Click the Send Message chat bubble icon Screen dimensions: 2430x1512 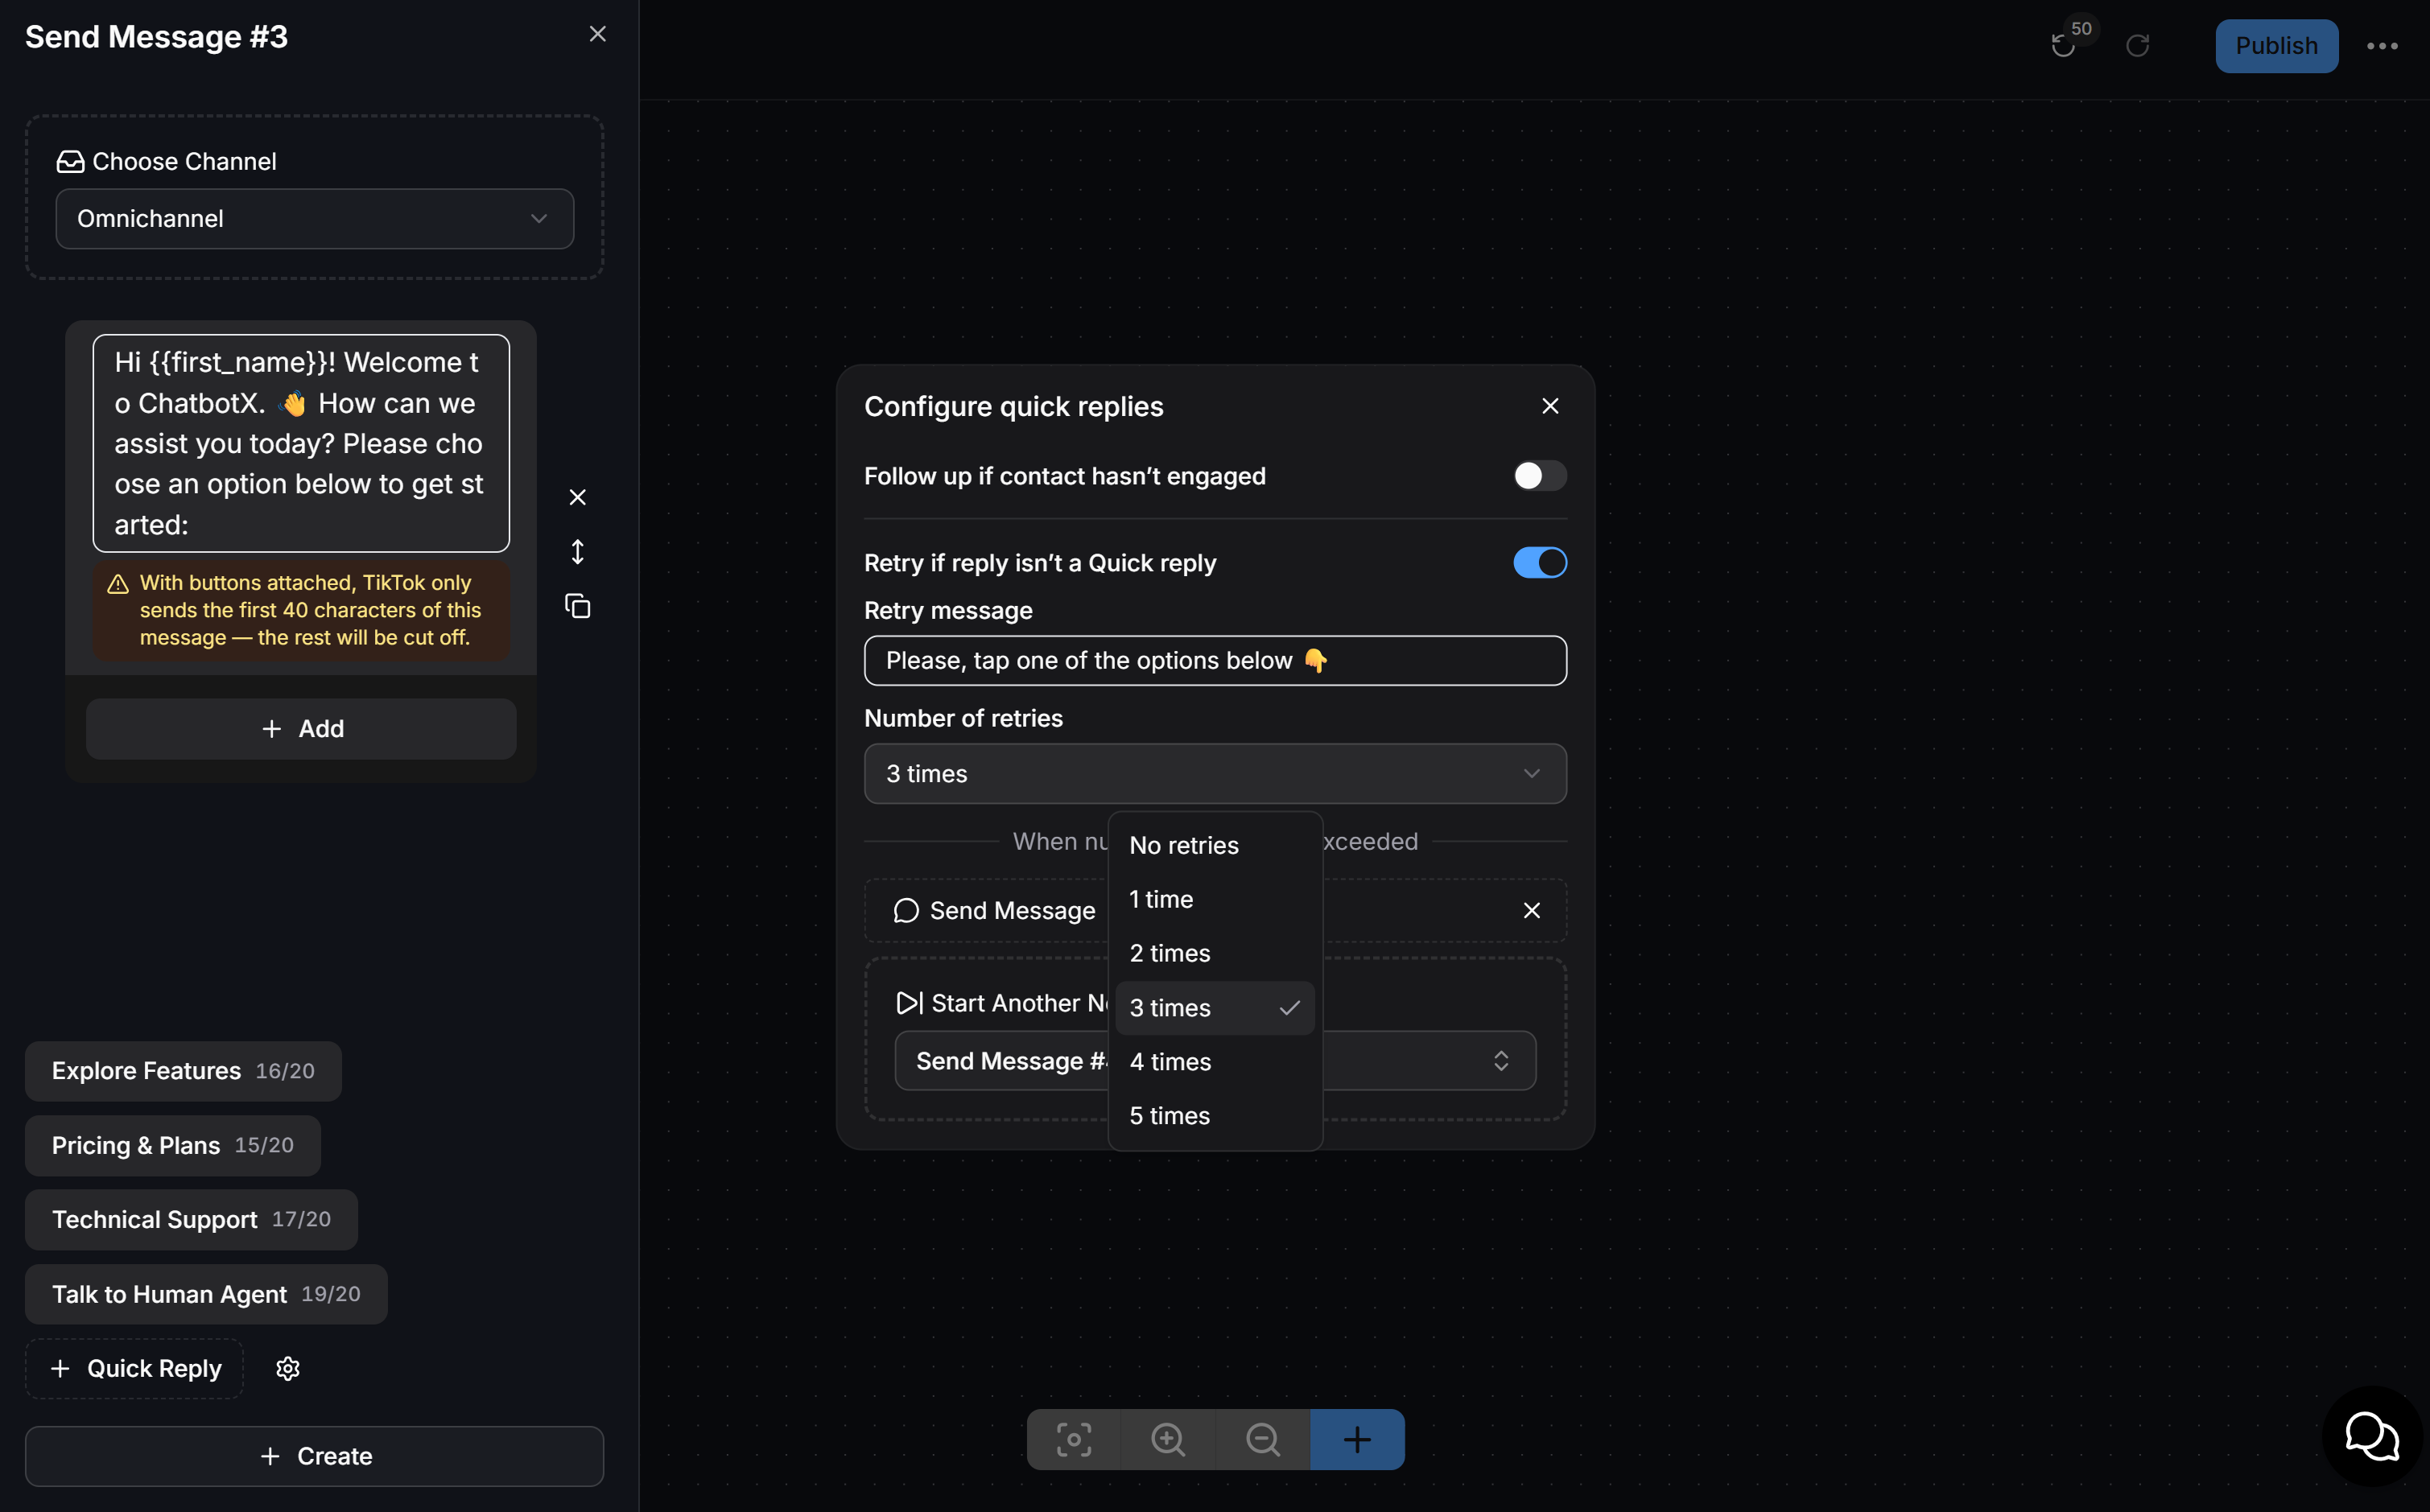coord(906,911)
